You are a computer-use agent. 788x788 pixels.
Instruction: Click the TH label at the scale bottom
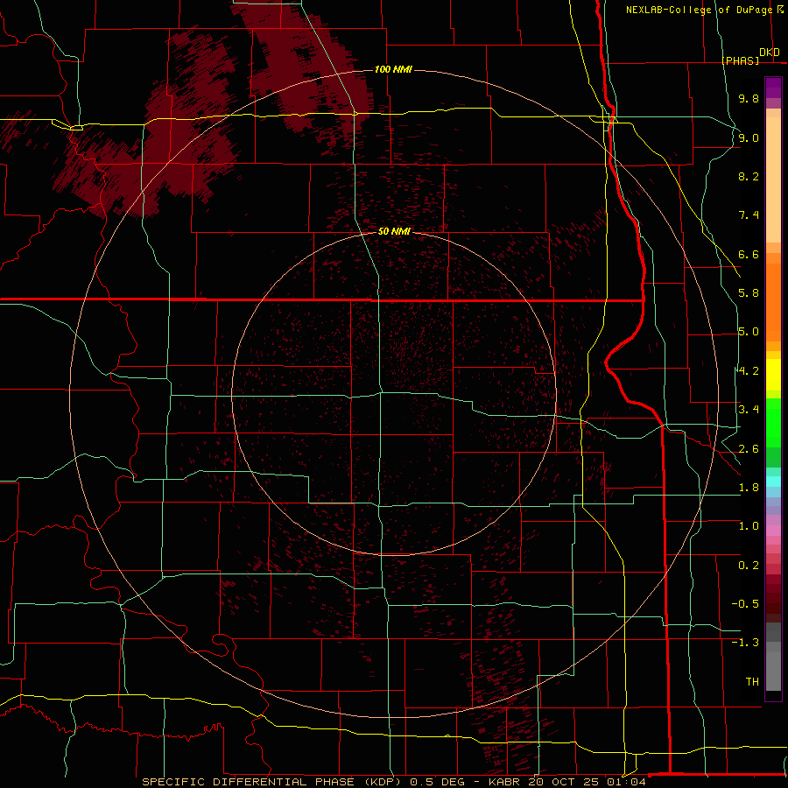pyautogui.click(x=752, y=682)
